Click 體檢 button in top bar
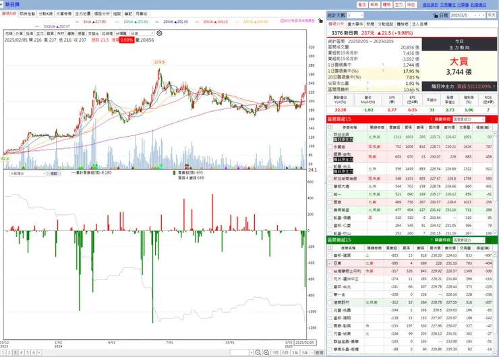The width and height of the screenshot is (499, 357). click(386, 5)
